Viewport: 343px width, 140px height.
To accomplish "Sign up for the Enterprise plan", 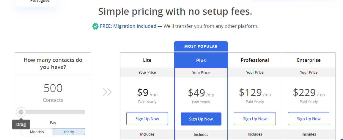I will tap(309, 119).
